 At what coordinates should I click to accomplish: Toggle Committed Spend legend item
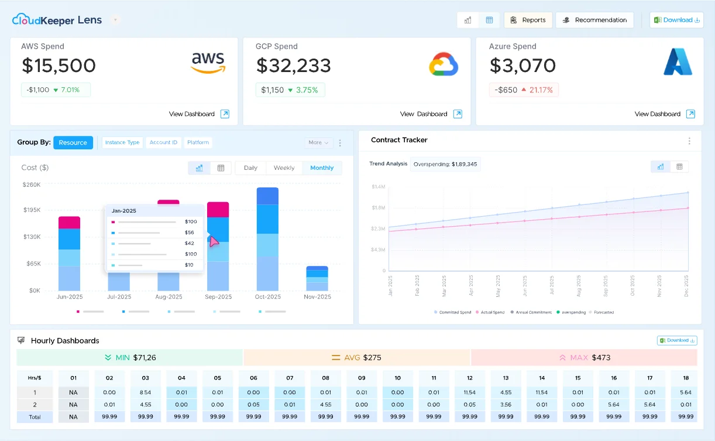coord(453,312)
